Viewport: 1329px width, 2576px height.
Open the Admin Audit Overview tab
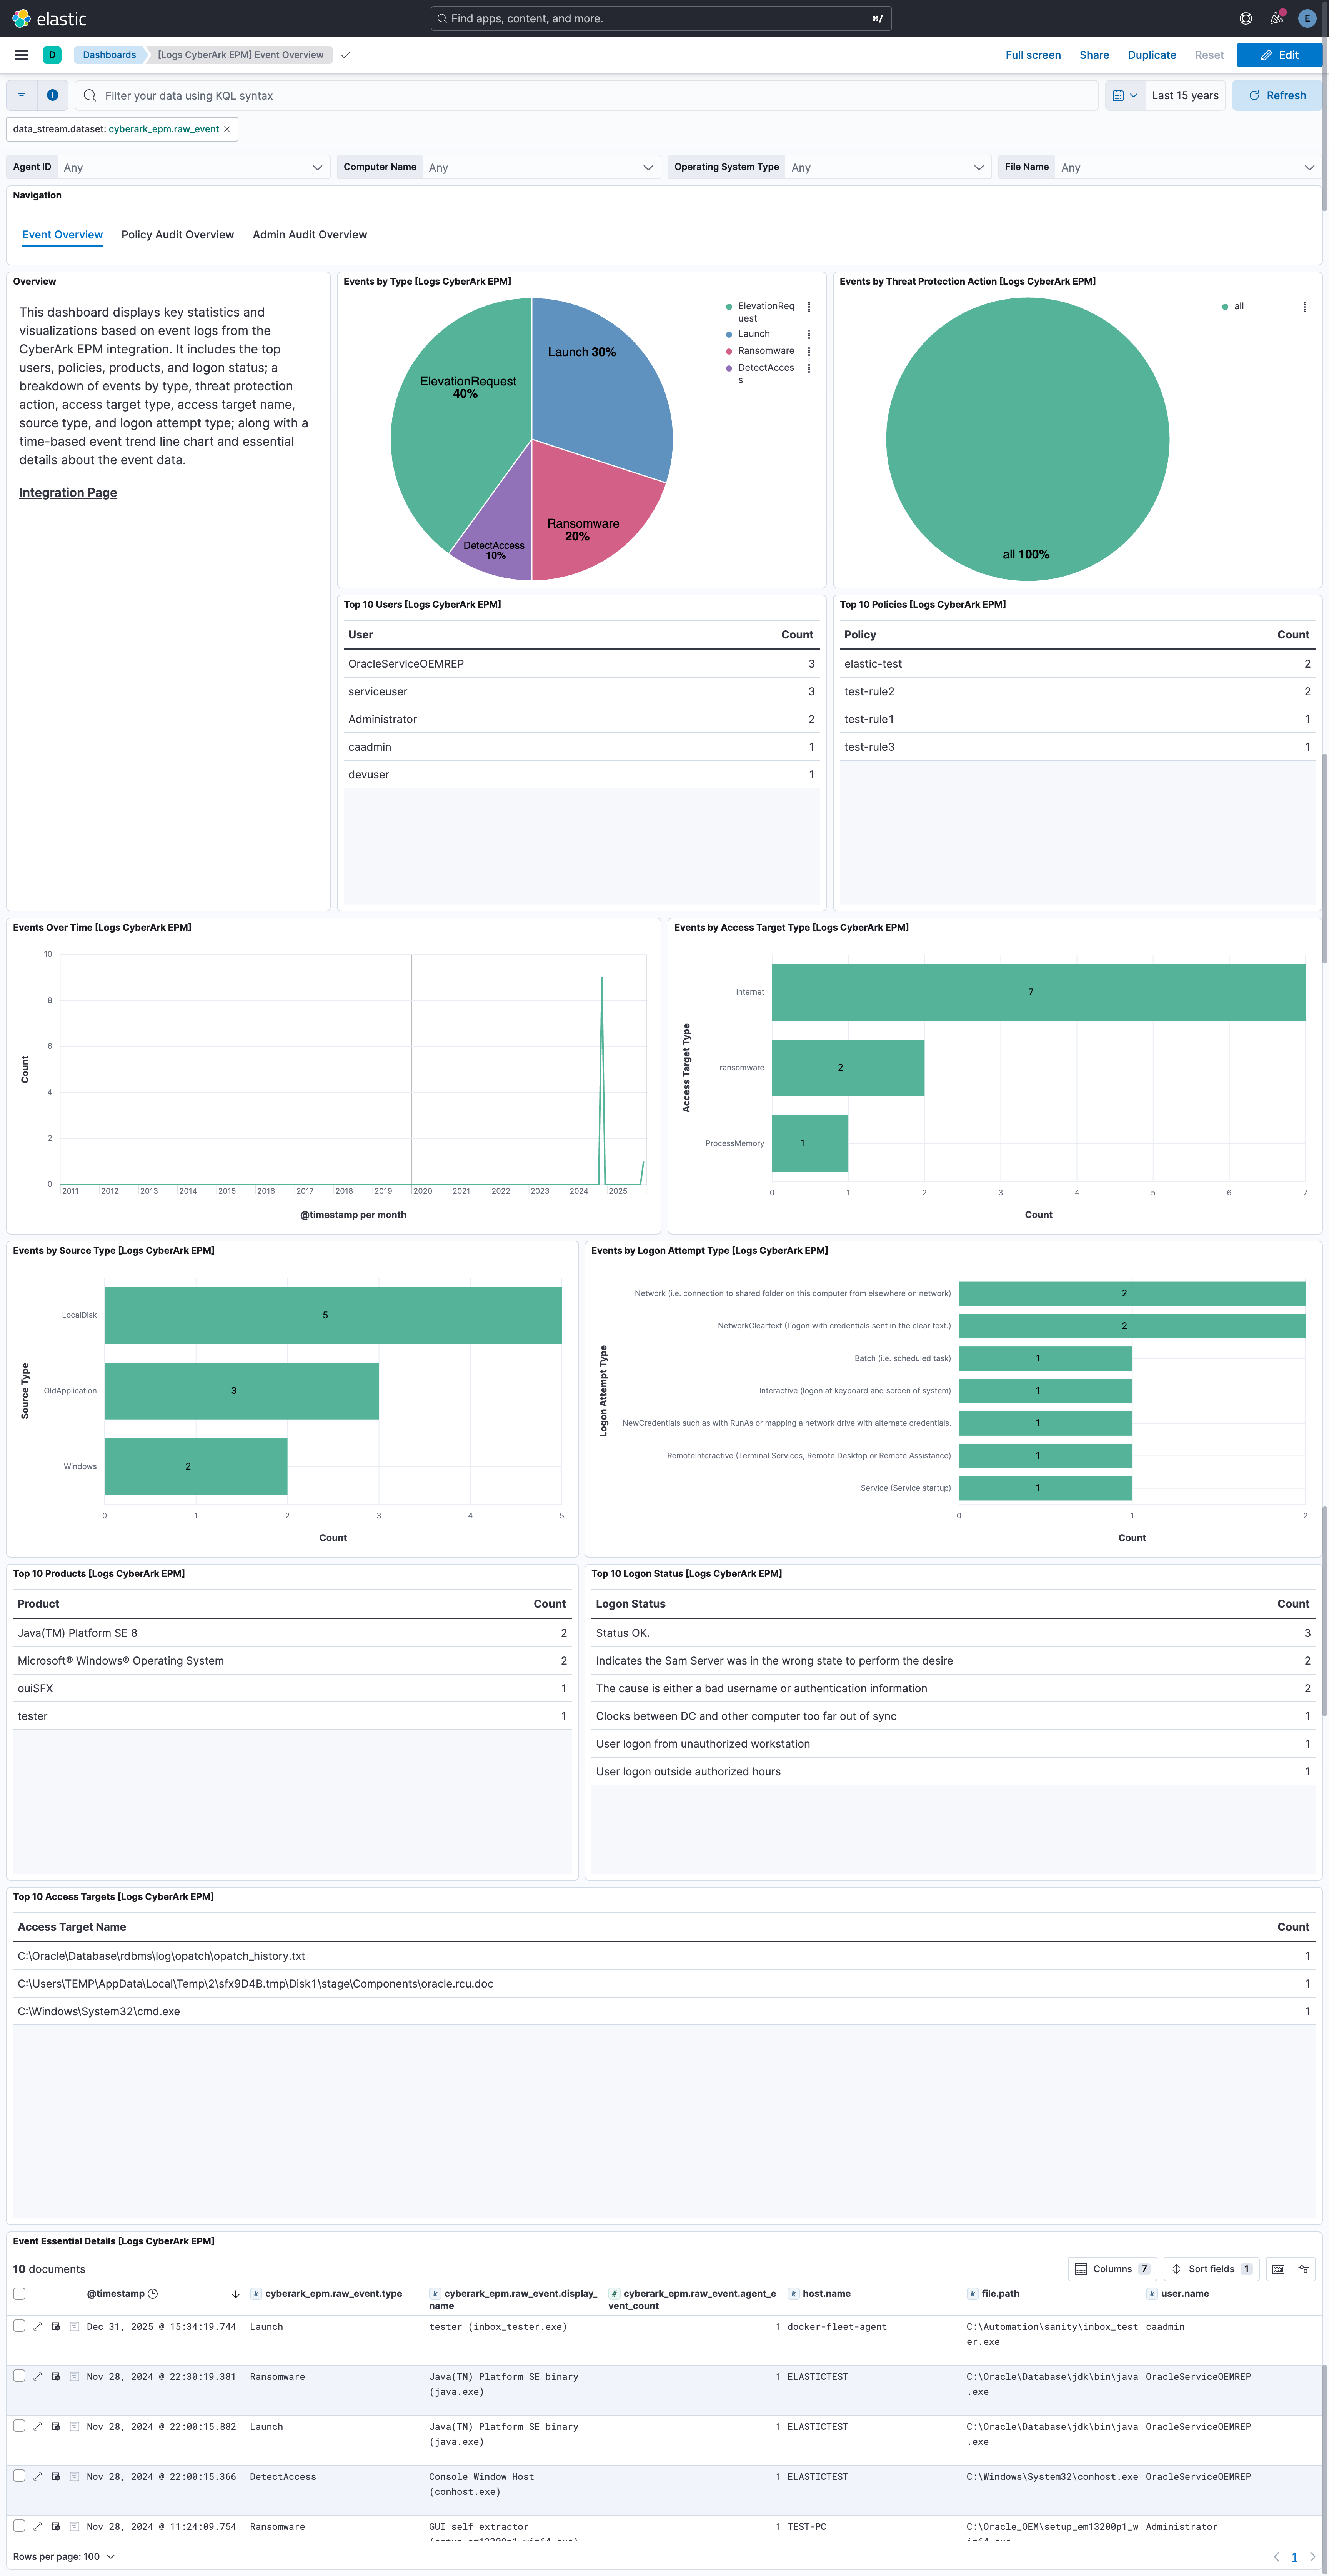point(309,234)
